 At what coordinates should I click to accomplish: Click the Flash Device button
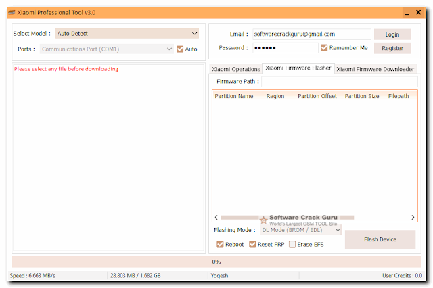(x=380, y=239)
